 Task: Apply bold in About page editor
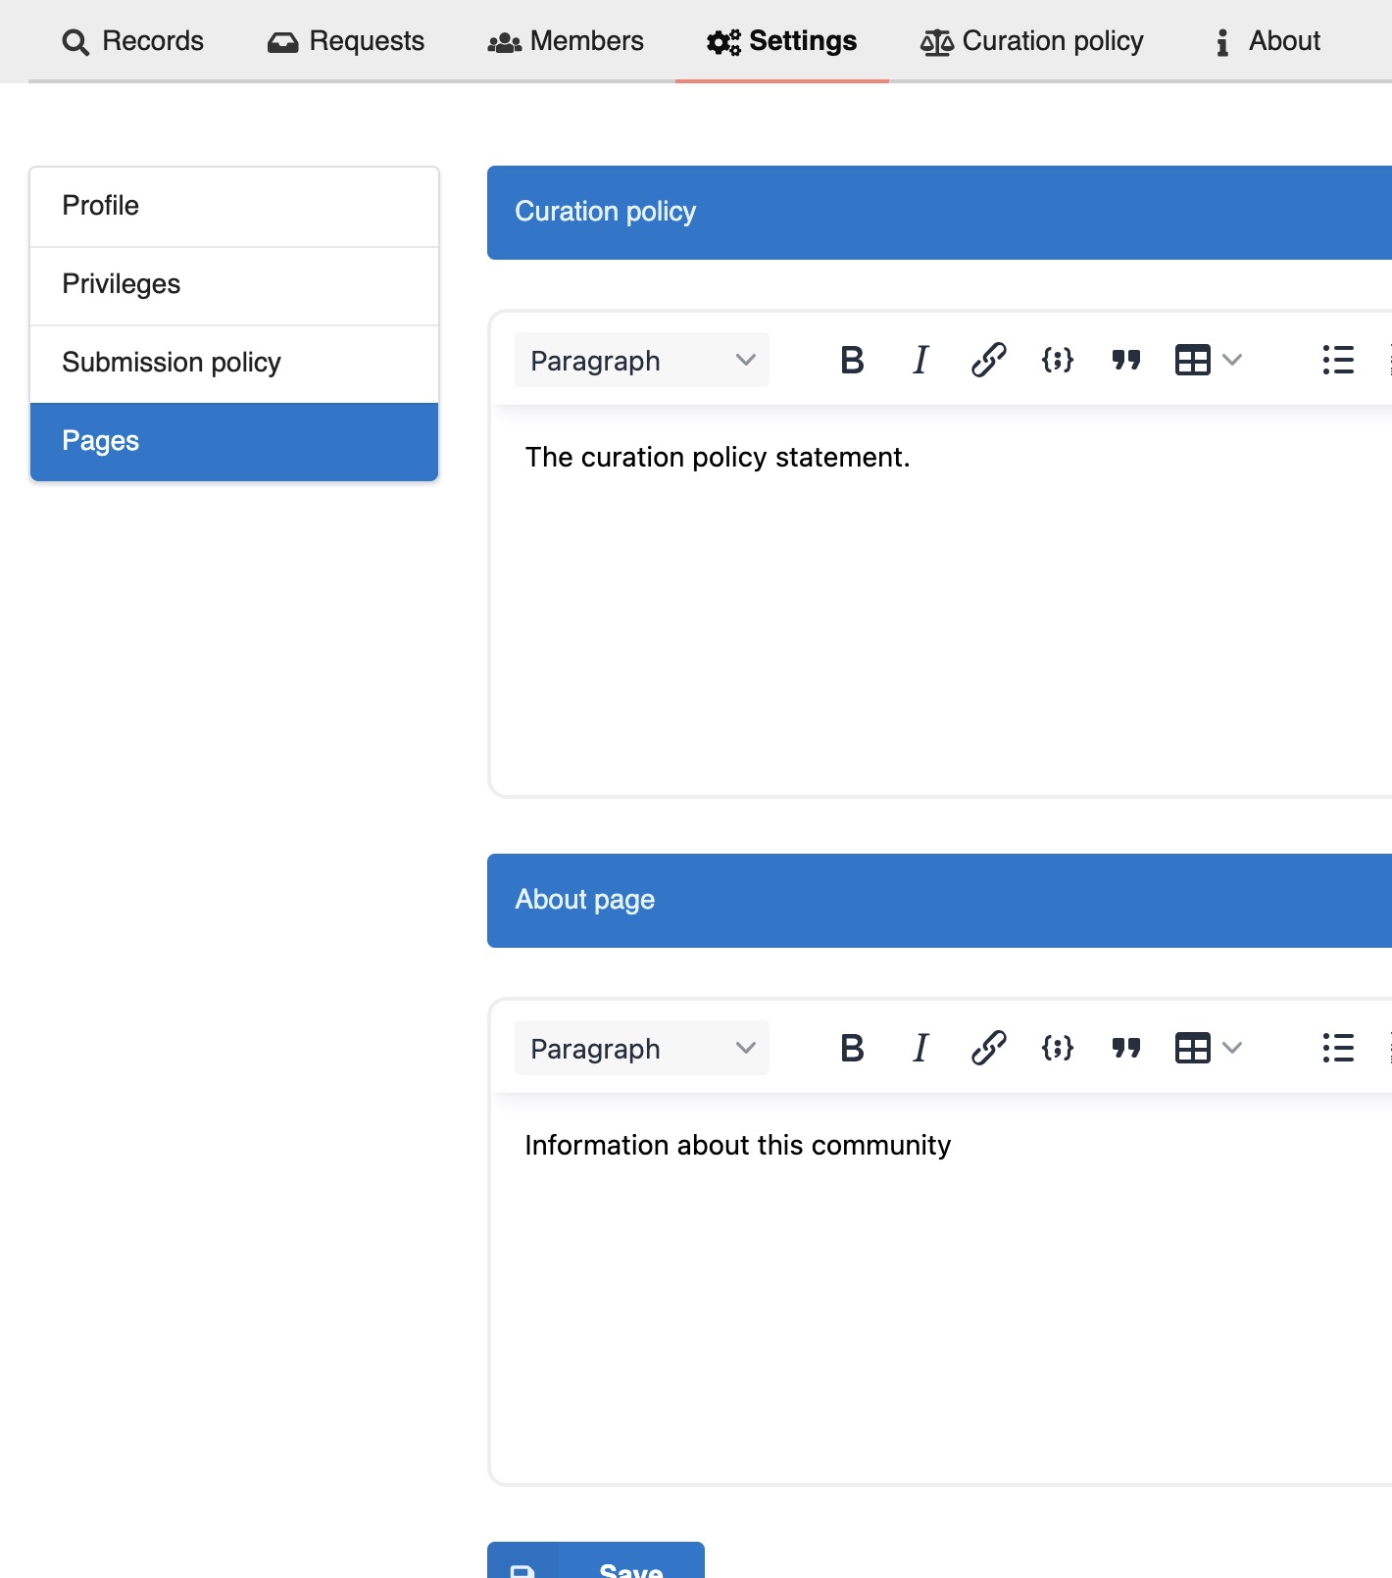coord(852,1048)
